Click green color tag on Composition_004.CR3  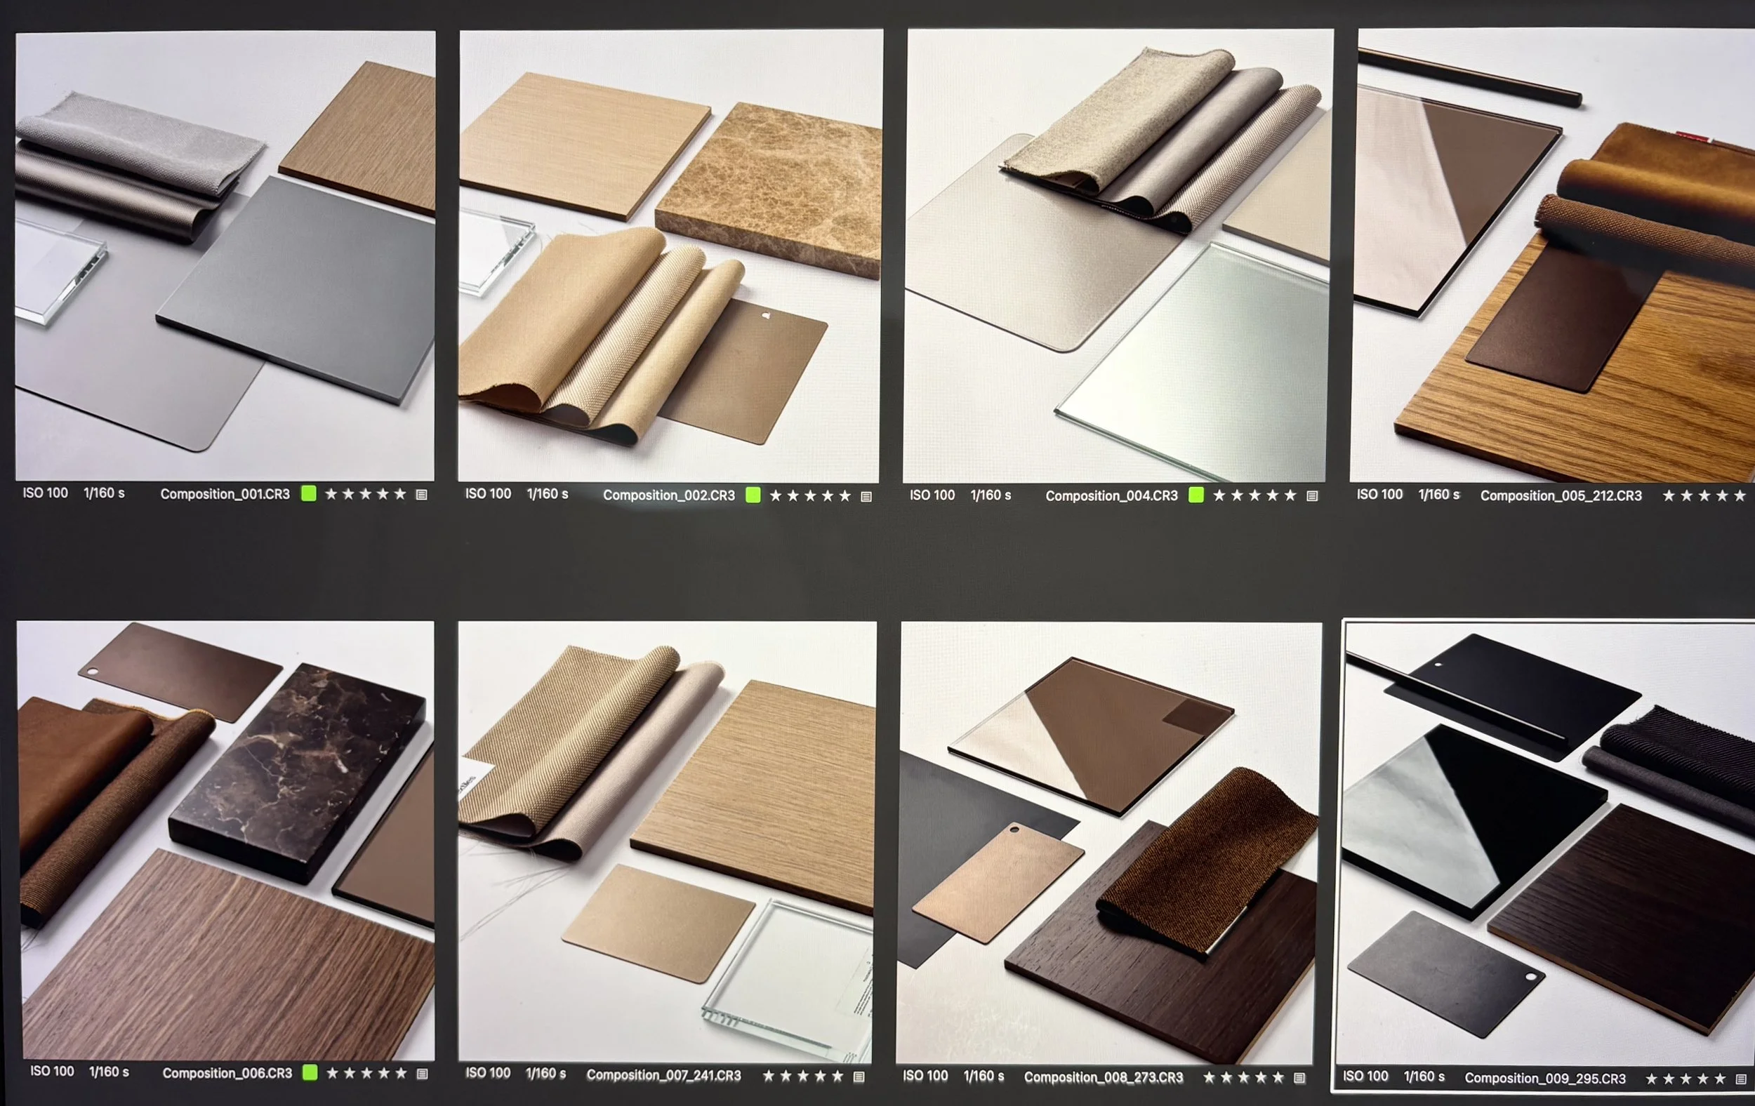point(1196,495)
